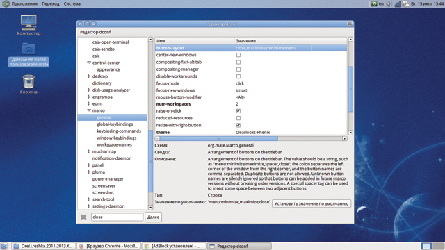Select the appearance tree item
The image size is (445, 250).
108,69
